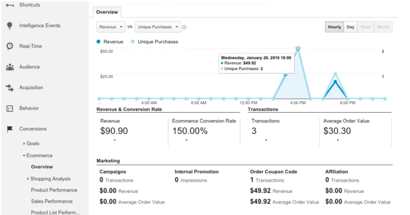
Task: Open the Behavior reports
Action: [29, 108]
